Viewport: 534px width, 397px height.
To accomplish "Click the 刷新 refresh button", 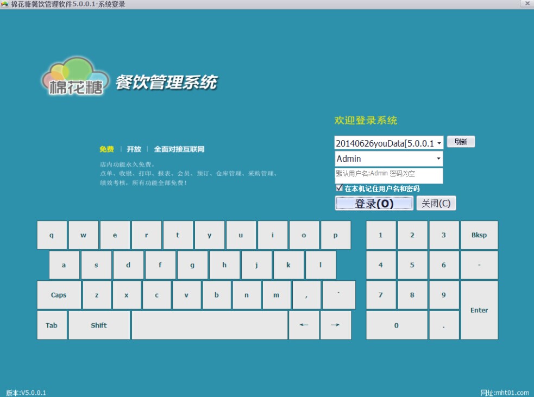I will tap(461, 142).
